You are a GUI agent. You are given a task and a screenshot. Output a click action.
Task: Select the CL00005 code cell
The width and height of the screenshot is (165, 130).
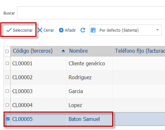[39, 119]
